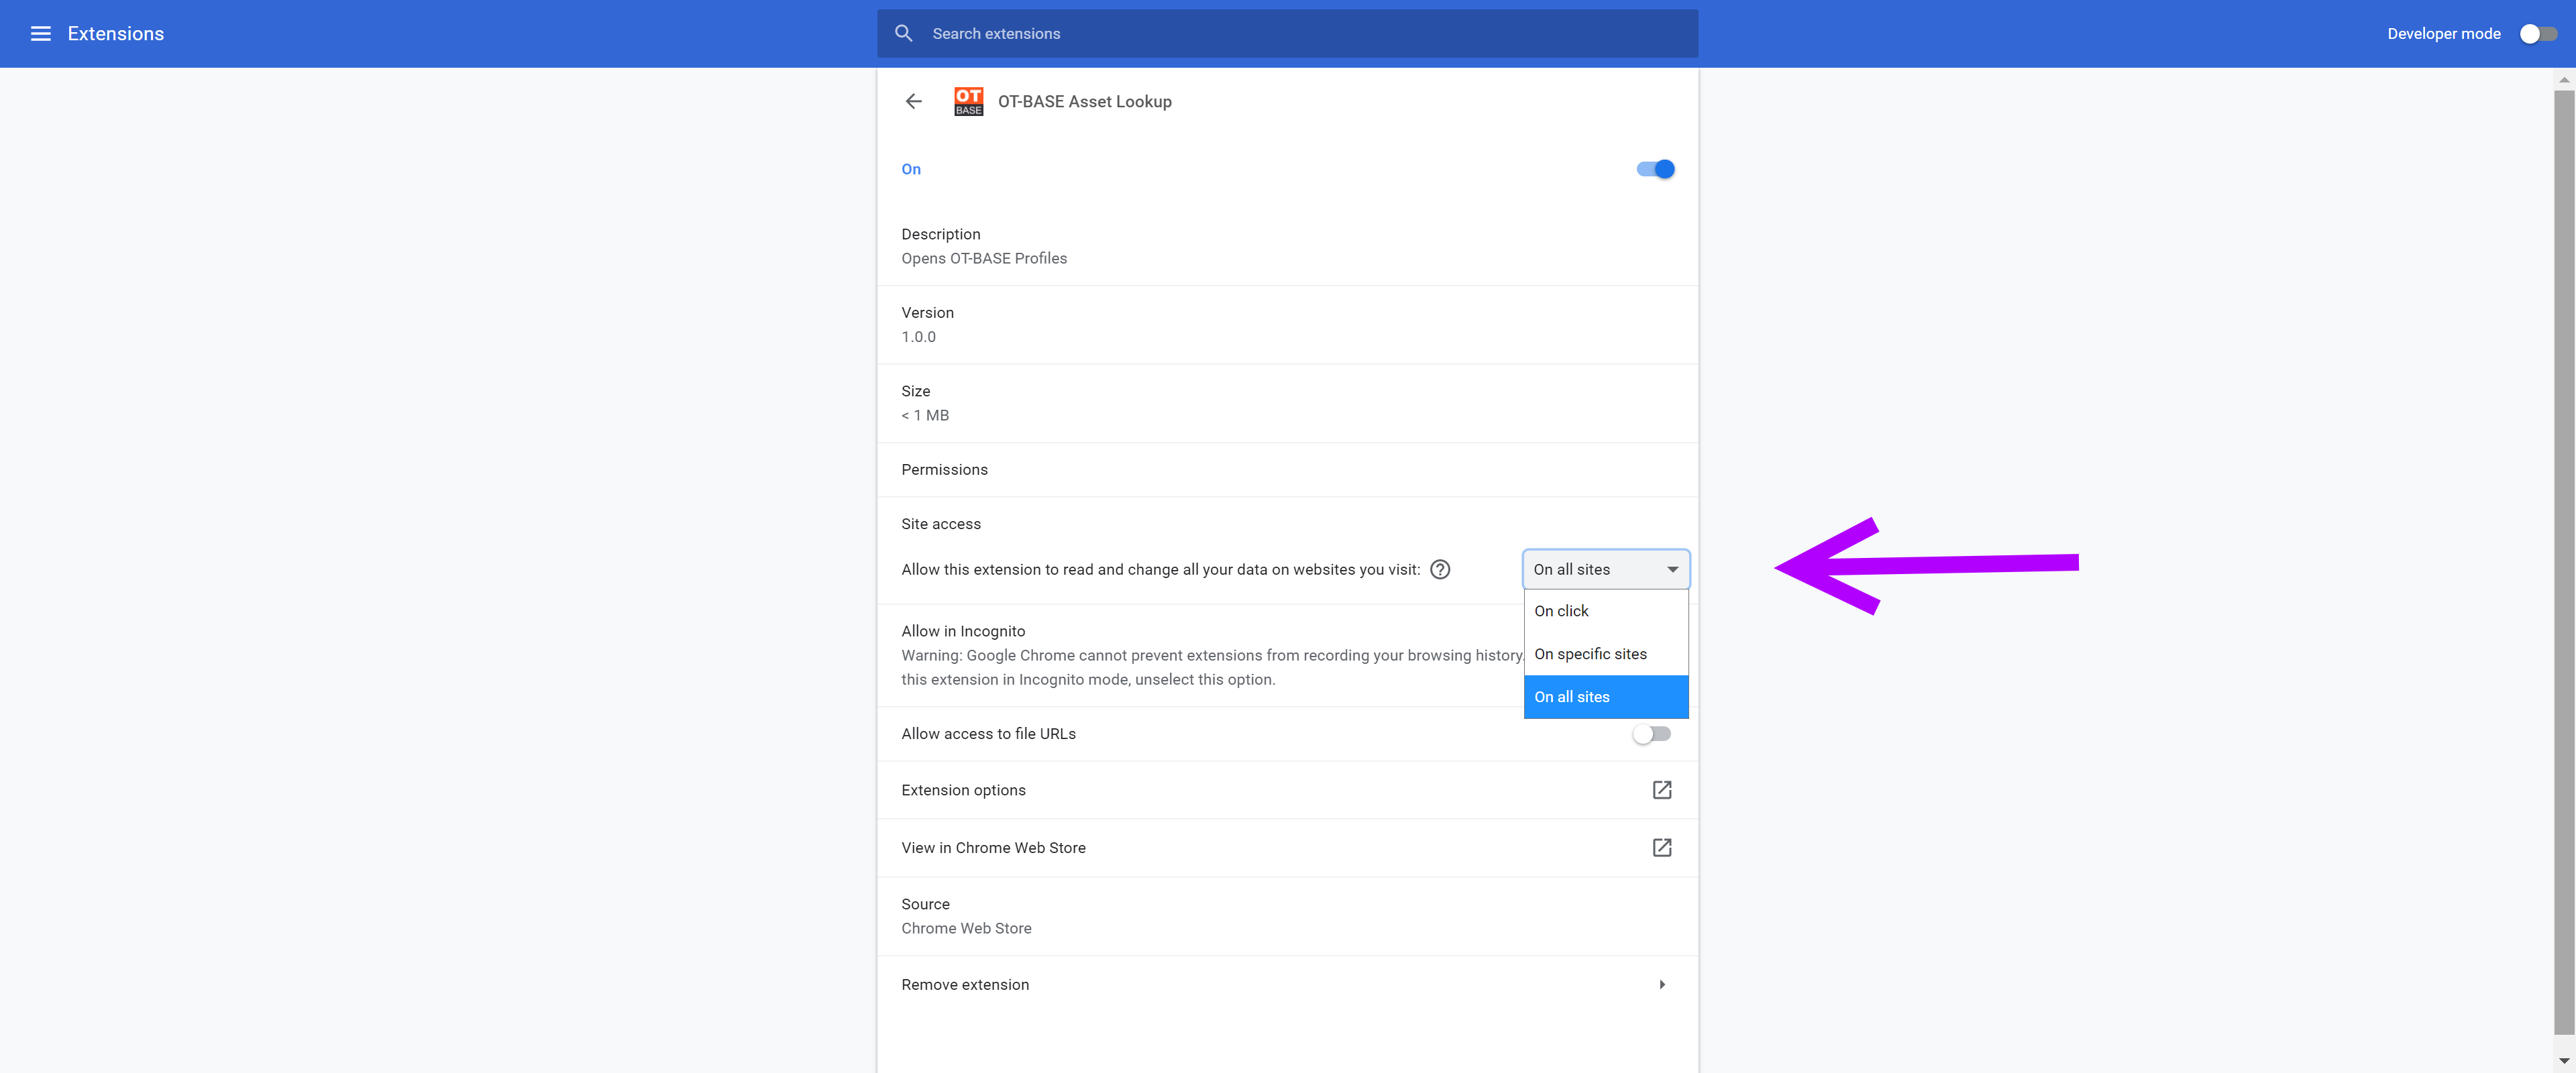Click the Permissions heading

tap(944, 470)
